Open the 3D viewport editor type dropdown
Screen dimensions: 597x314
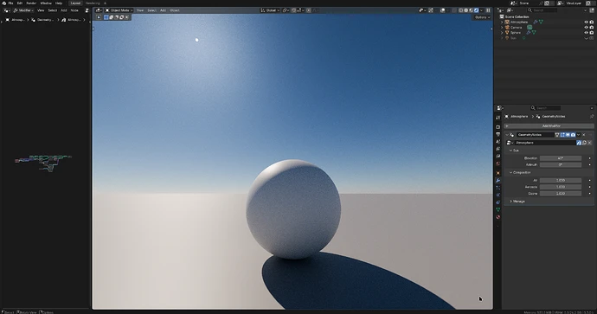(x=99, y=10)
